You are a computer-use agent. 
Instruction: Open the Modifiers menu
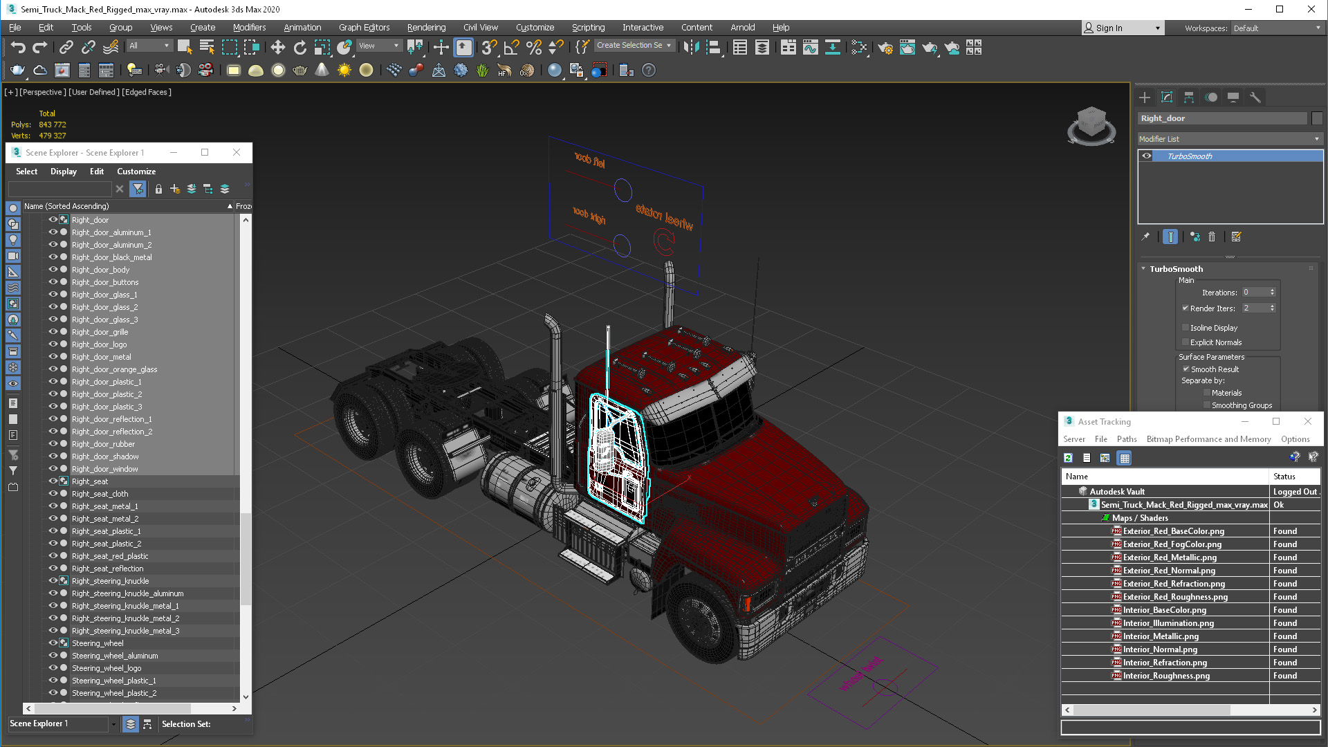tap(249, 28)
